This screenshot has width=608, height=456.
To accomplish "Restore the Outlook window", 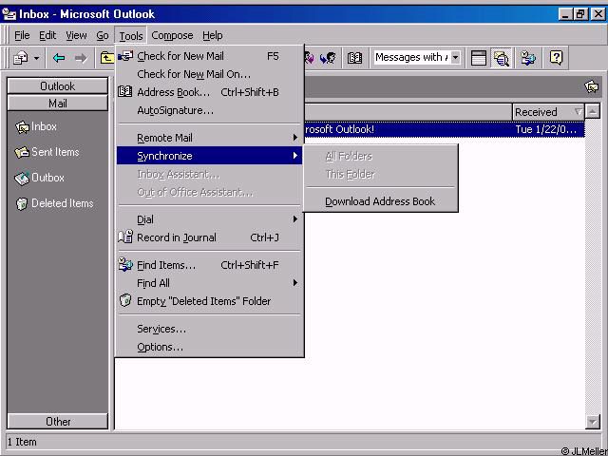I will click(580, 14).
